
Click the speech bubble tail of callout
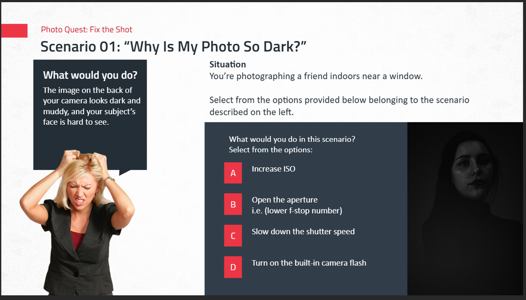[126, 172]
